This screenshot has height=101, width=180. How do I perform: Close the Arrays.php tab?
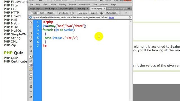(42, 9)
